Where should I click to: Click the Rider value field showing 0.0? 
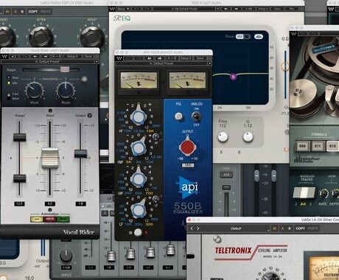(x=50, y=203)
